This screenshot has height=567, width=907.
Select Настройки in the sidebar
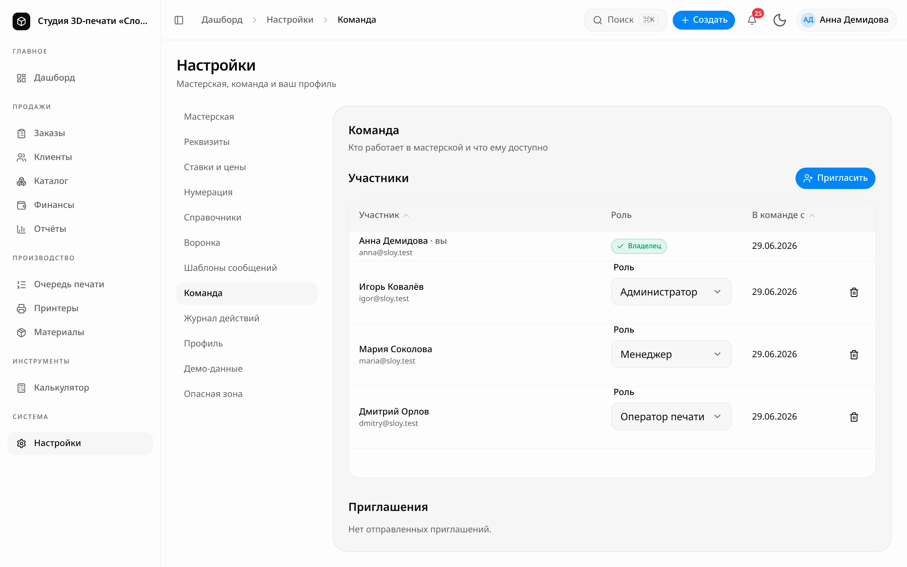pos(80,443)
